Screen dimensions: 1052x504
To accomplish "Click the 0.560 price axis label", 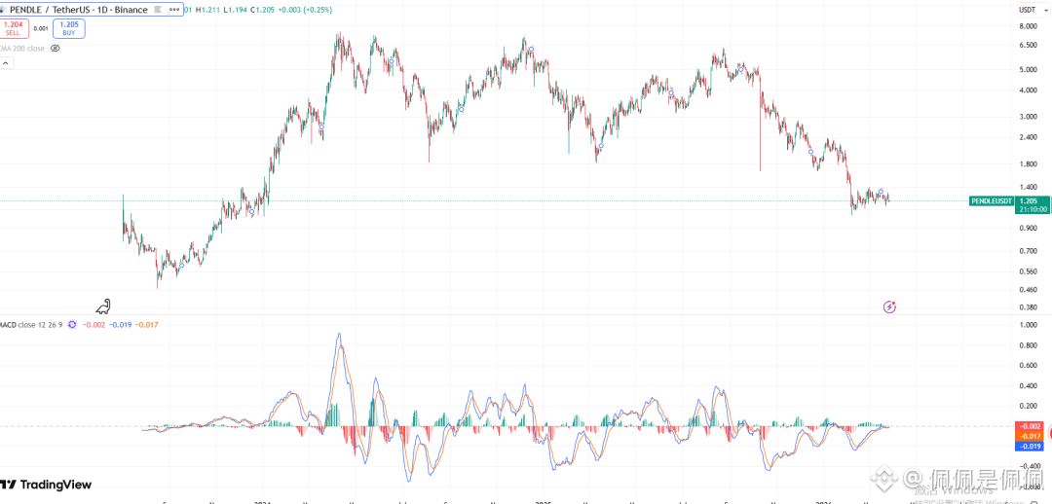I will click(1028, 272).
